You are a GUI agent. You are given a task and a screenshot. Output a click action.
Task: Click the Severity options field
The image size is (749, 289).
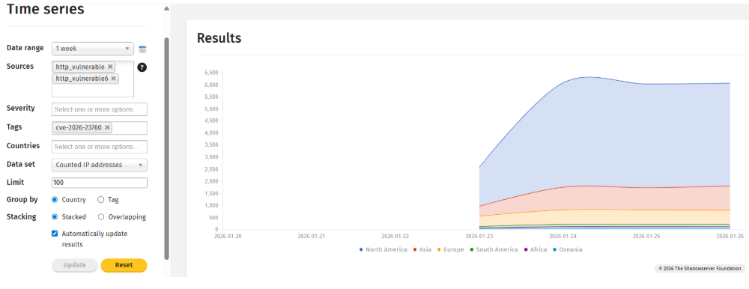point(100,109)
